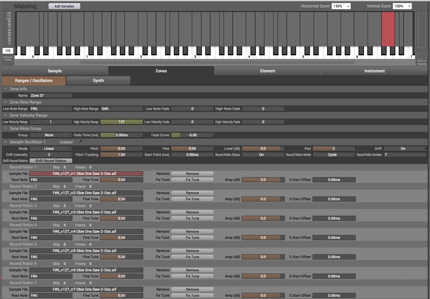Enable Freeze for Round Robin 2
Viewport: 430px width, 299px height.
point(90,186)
